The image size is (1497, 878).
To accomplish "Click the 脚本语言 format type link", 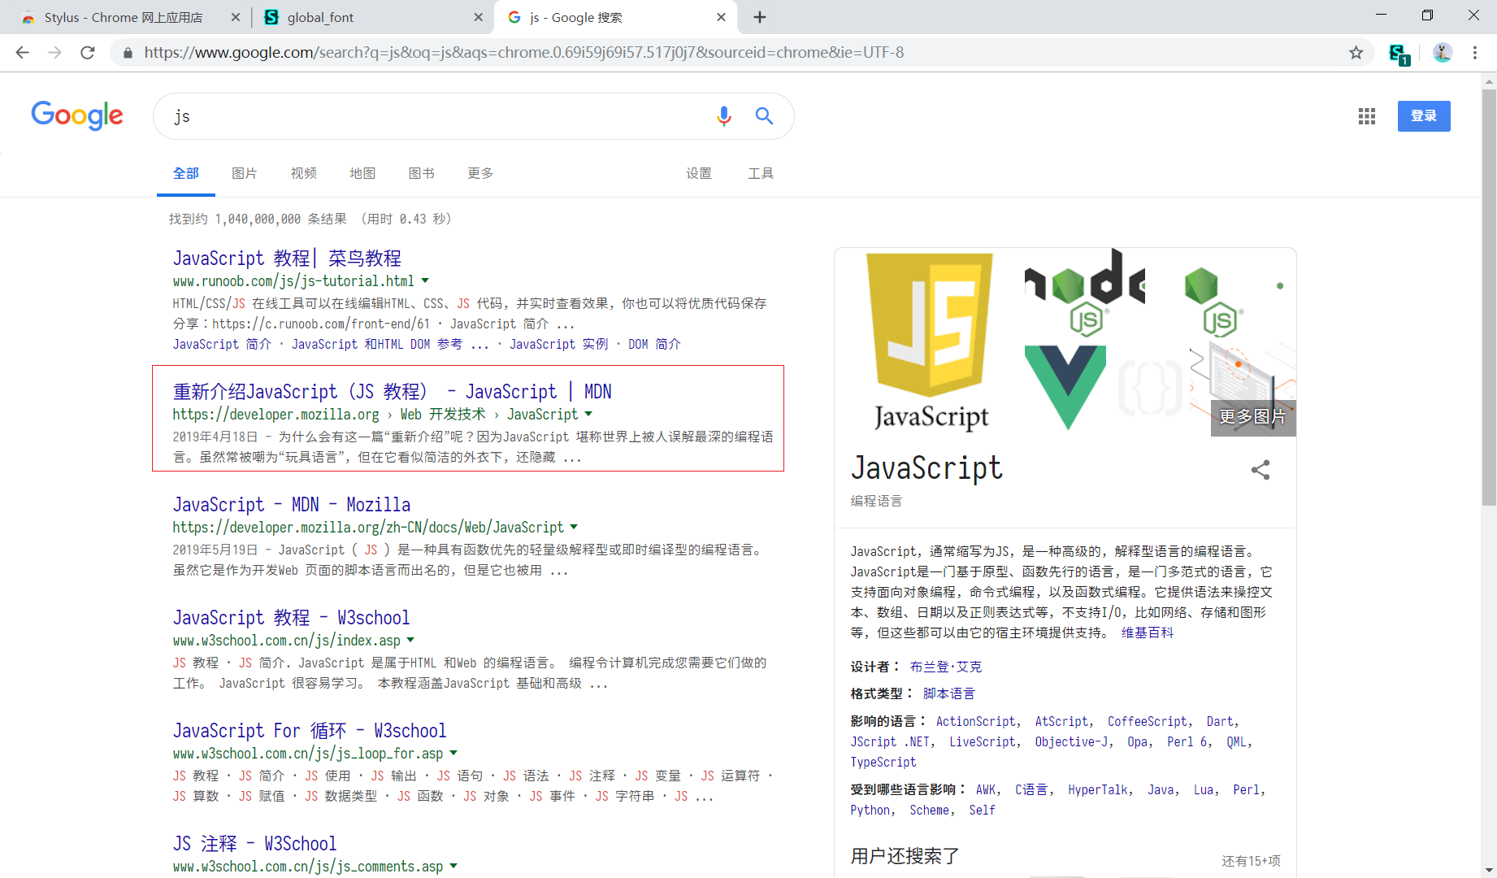I will 949,693.
